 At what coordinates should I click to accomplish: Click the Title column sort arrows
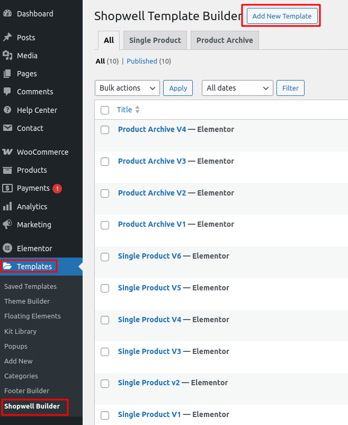coord(138,110)
